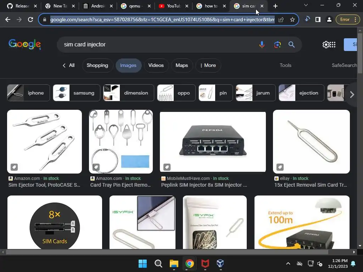This screenshot has width=363, height=272.
Task: Click the Google logo
Action: tap(25, 44)
